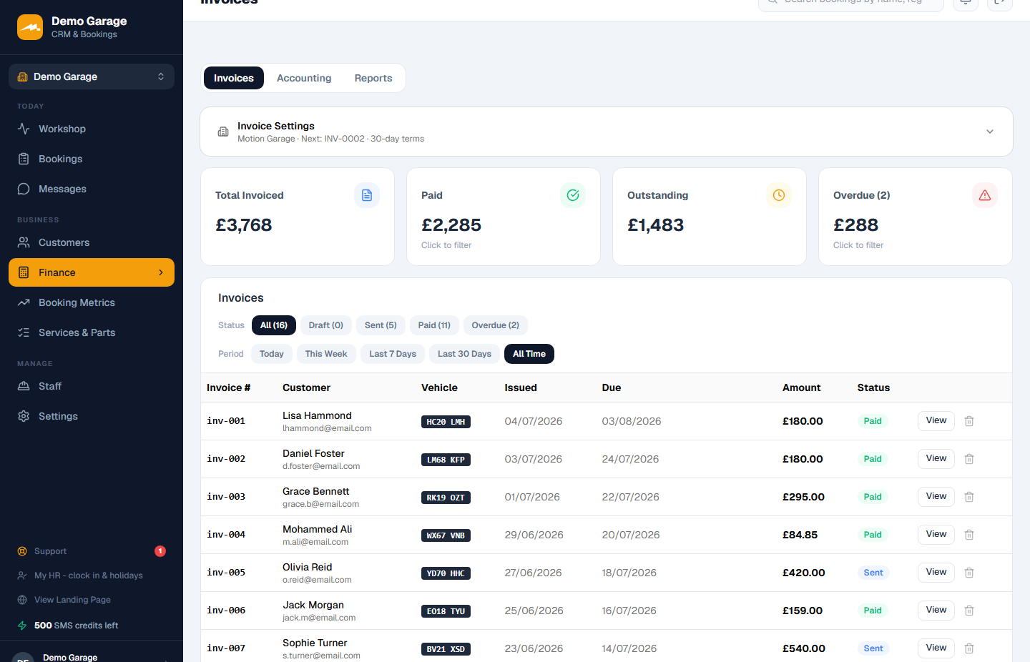This screenshot has height=662, width=1030.
Task: Open Services & Parts
Action: click(92, 332)
